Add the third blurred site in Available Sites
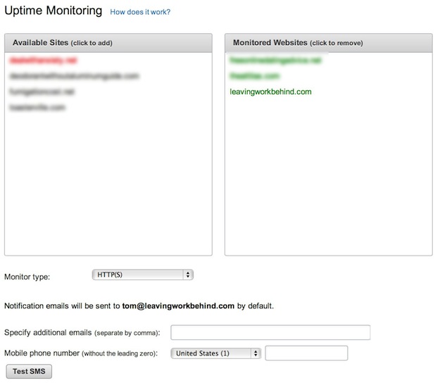Image resolution: width=440 pixels, height=383 pixels. (x=42, y=92)
